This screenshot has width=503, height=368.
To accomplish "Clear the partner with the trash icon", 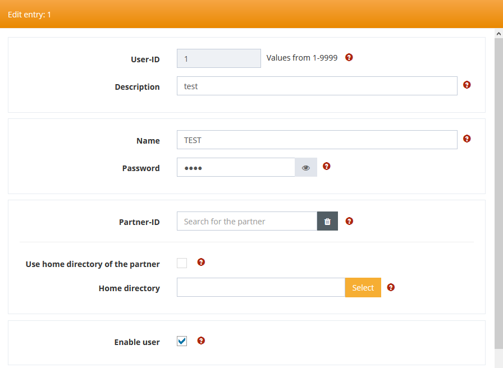I will (x=327, y=222).
